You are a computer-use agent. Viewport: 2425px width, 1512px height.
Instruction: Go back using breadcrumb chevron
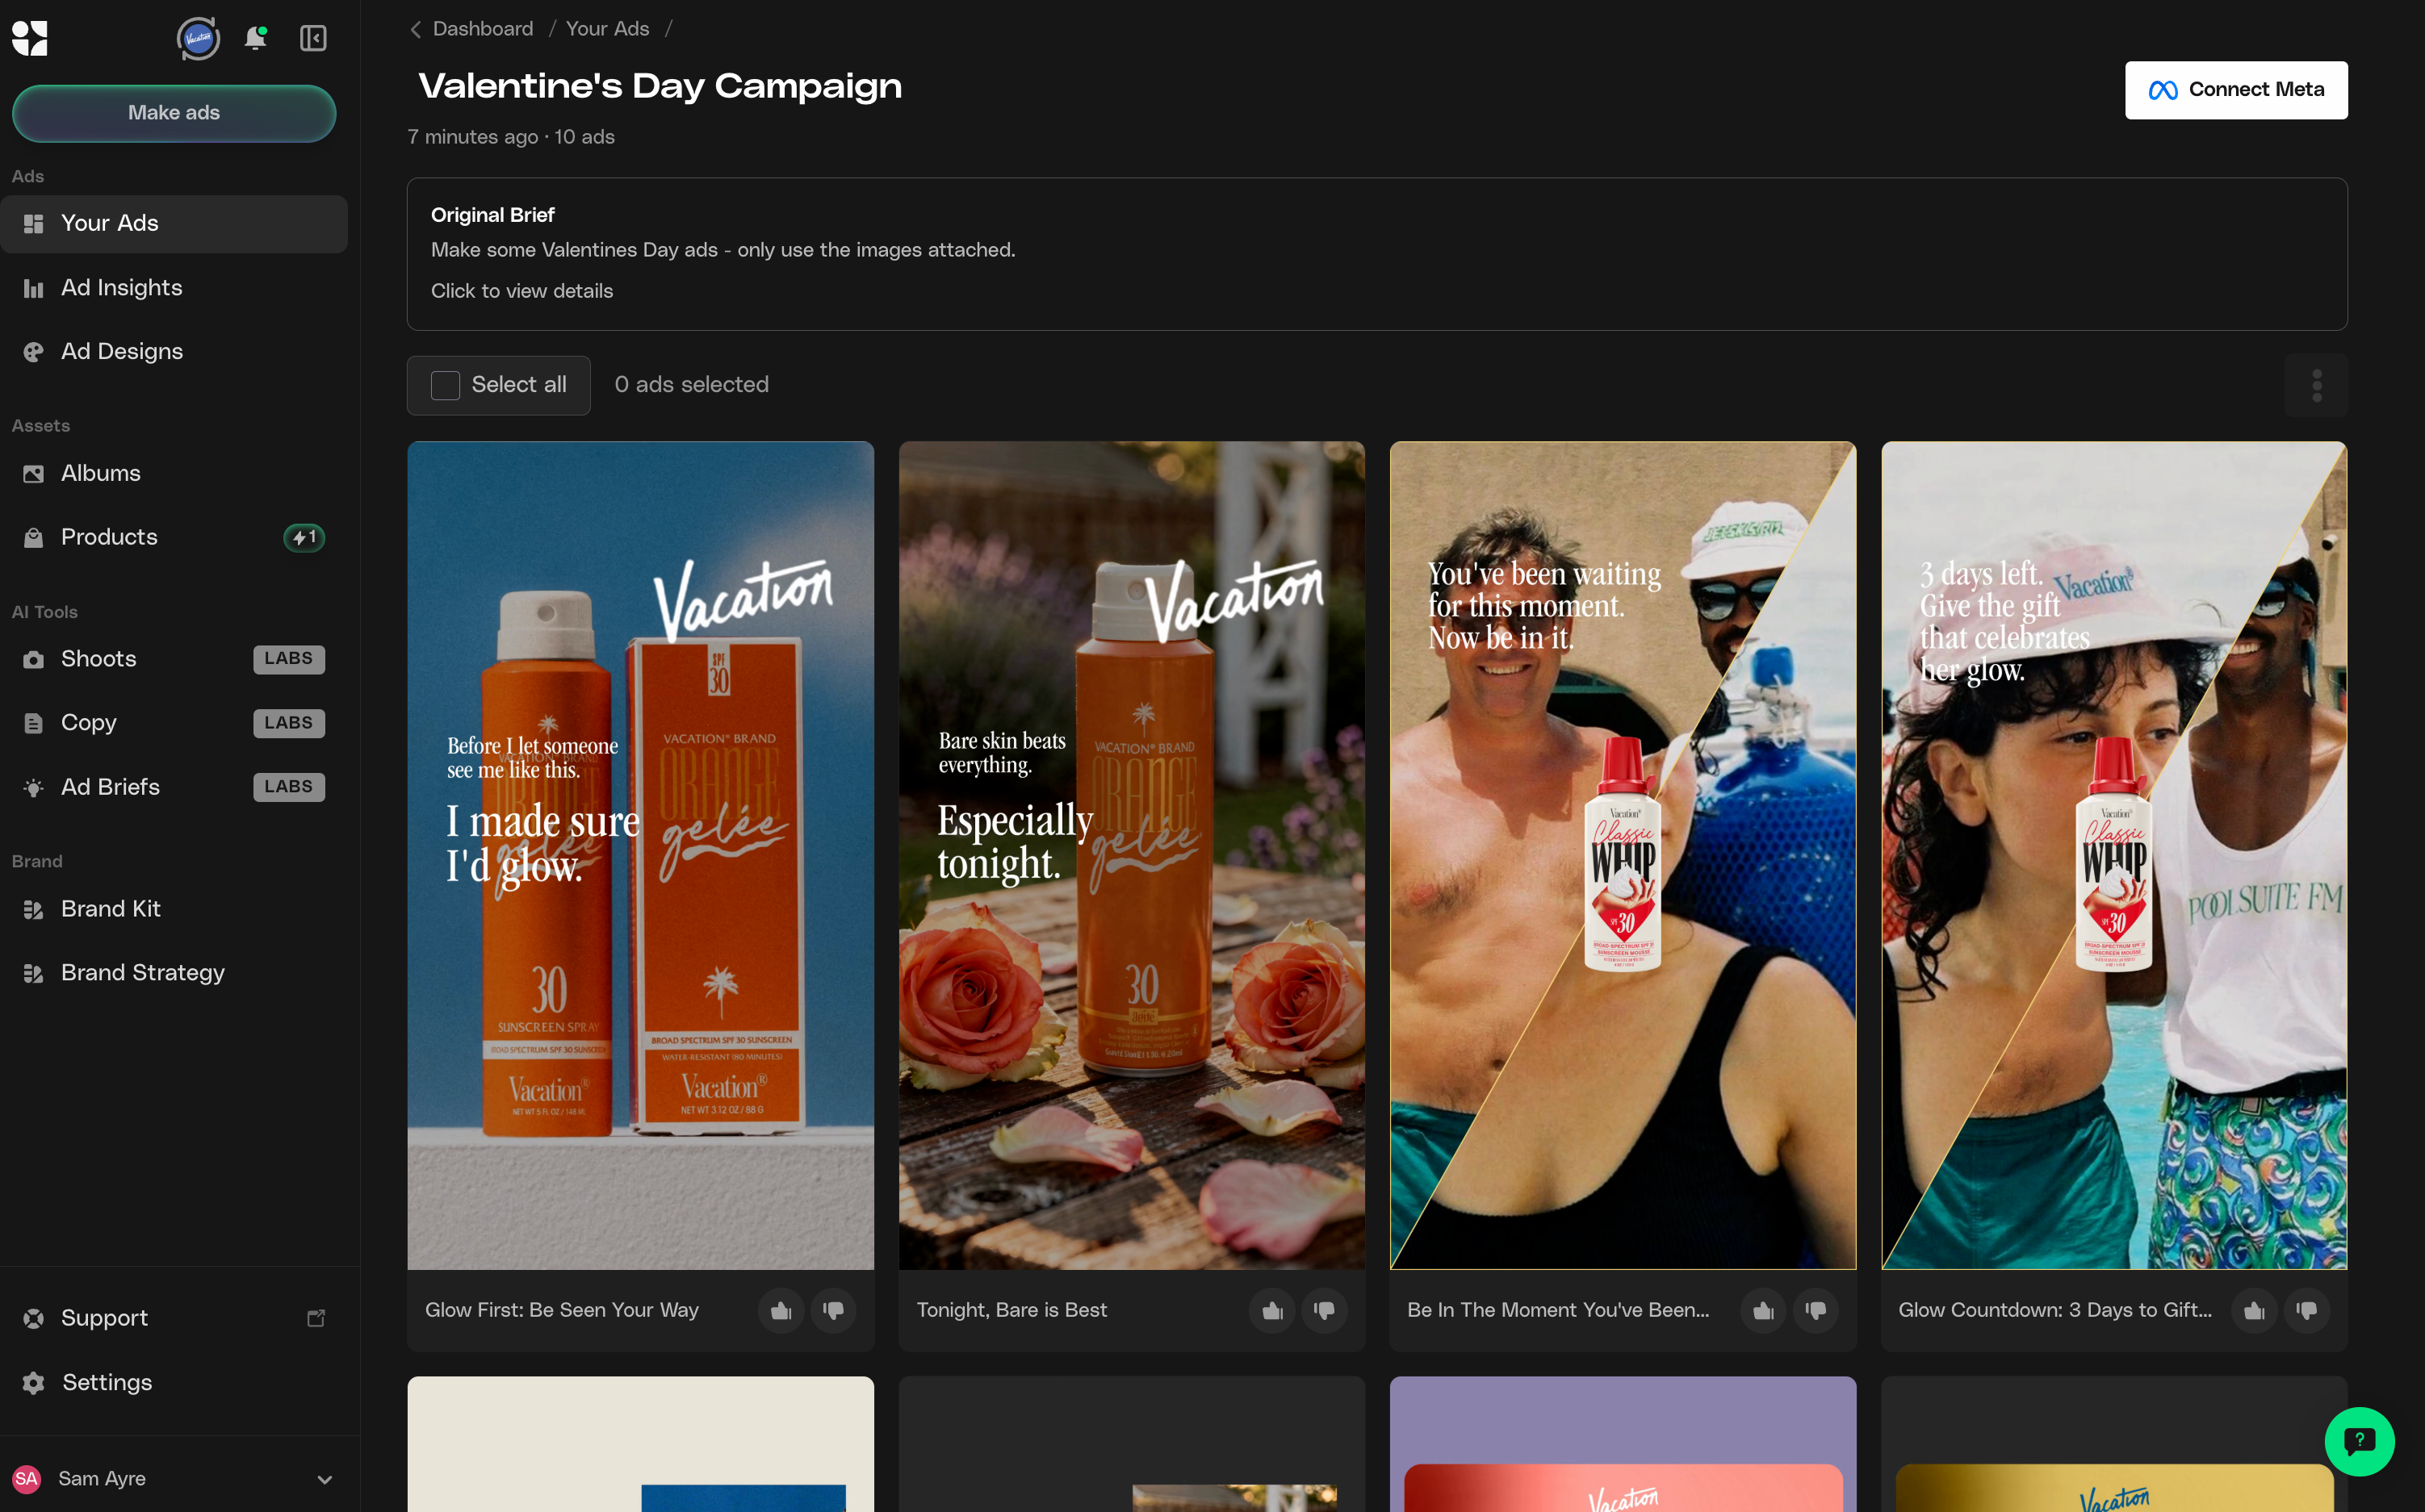pyautogui.click(x=415, y=29)
